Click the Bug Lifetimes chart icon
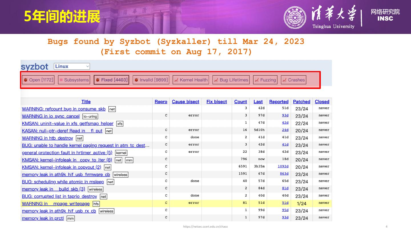Screen dimensions: 411x231 [x=216, y=80]
